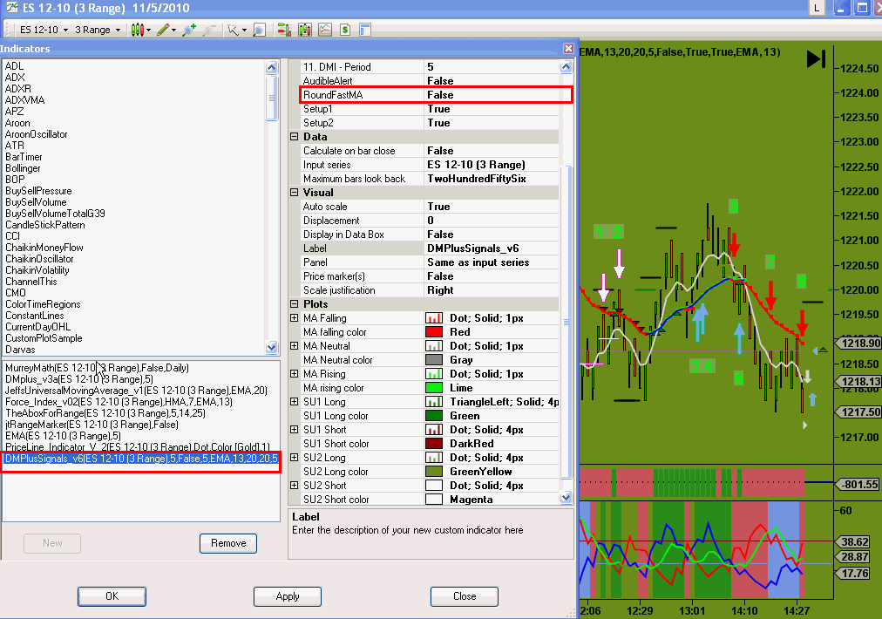Open the drawing tools dropdown arrow
The width and height of the screenshot is (882, 619).
[173, 31]
